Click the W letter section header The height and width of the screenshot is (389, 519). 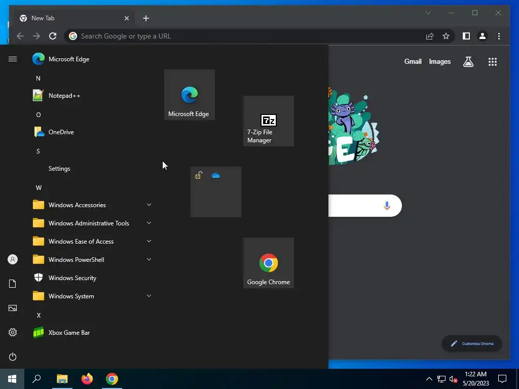tap(39, 187)
